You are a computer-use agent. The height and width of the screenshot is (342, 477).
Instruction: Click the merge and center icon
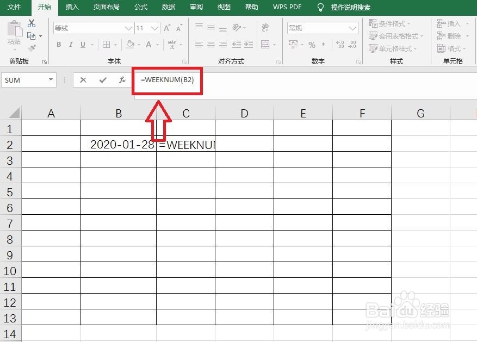coord(265,45)
